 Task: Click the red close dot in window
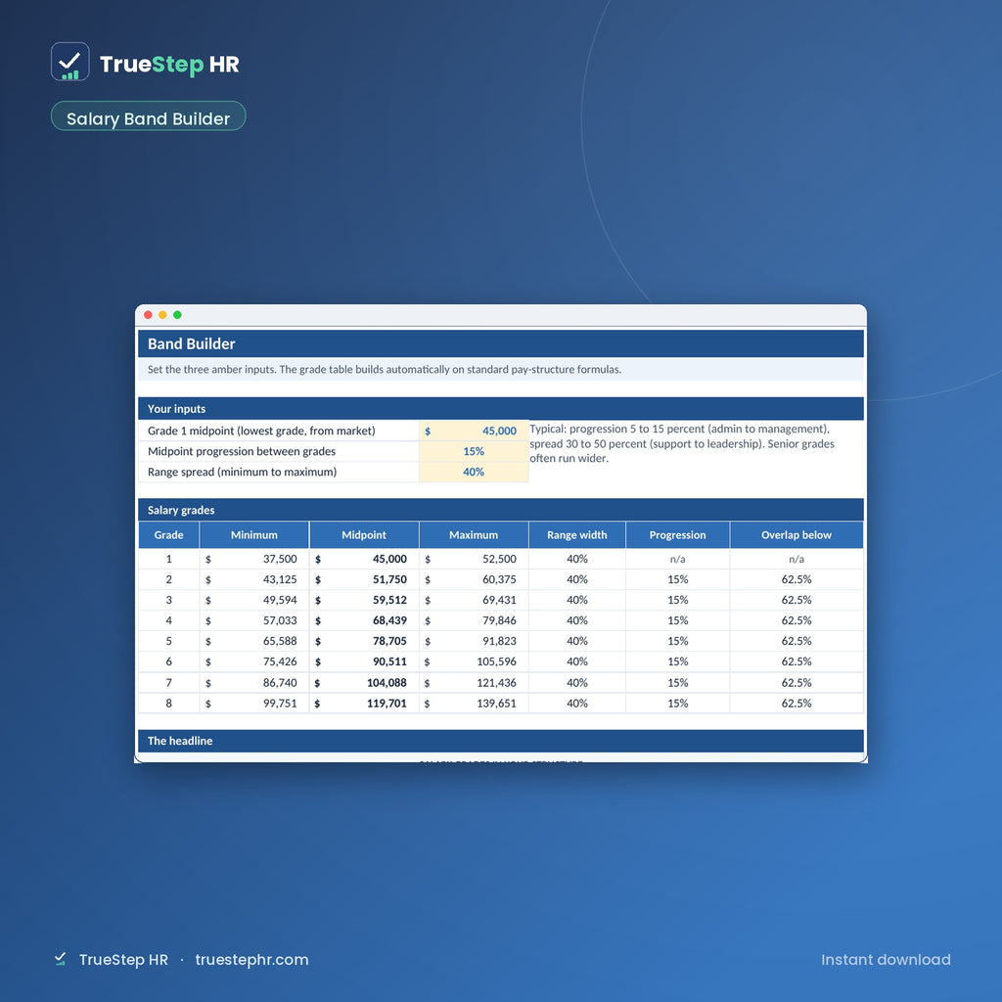point(149,314)
